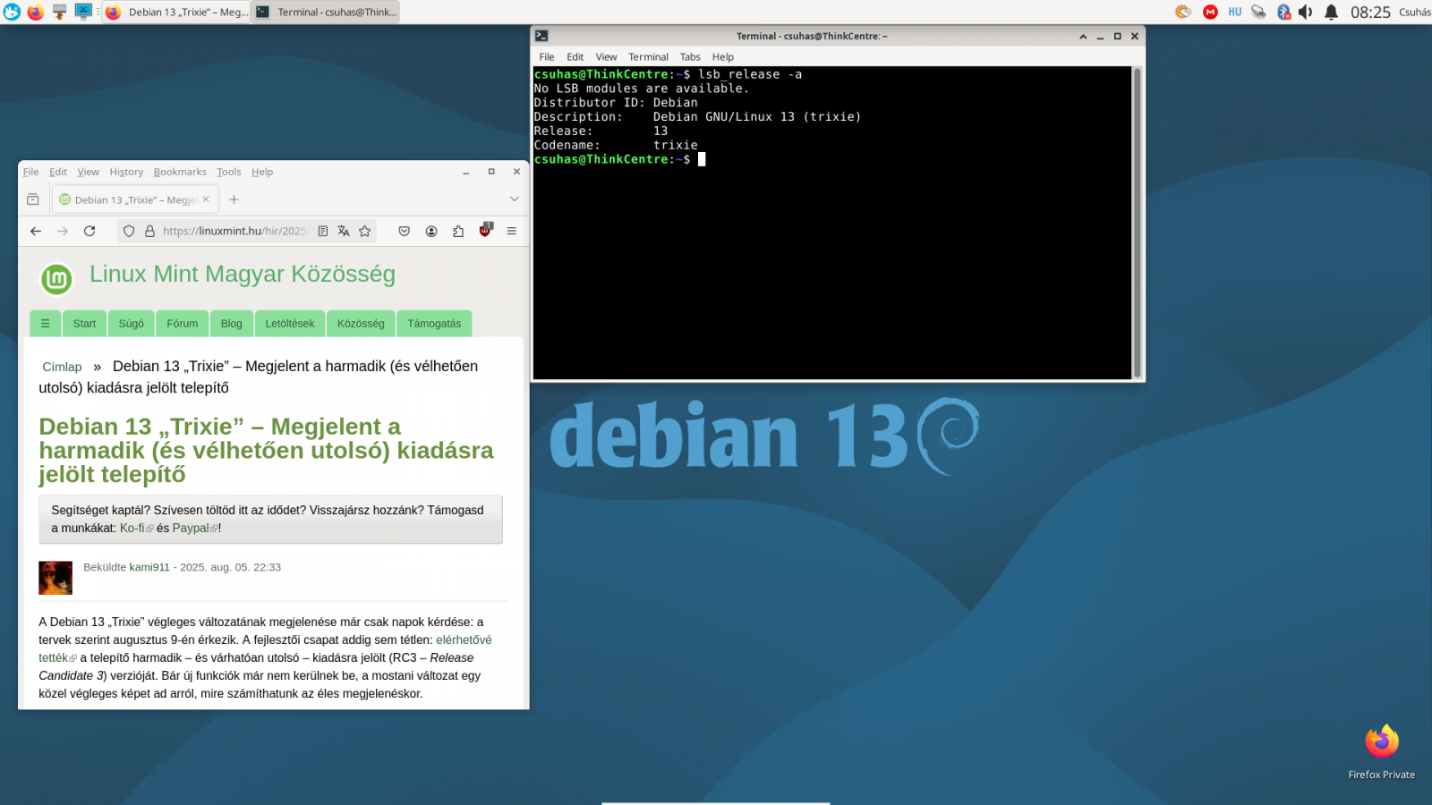This screenshot has height=805, width=1432.
Task: Open the Firefox View icon
Action: pos(33,199)
